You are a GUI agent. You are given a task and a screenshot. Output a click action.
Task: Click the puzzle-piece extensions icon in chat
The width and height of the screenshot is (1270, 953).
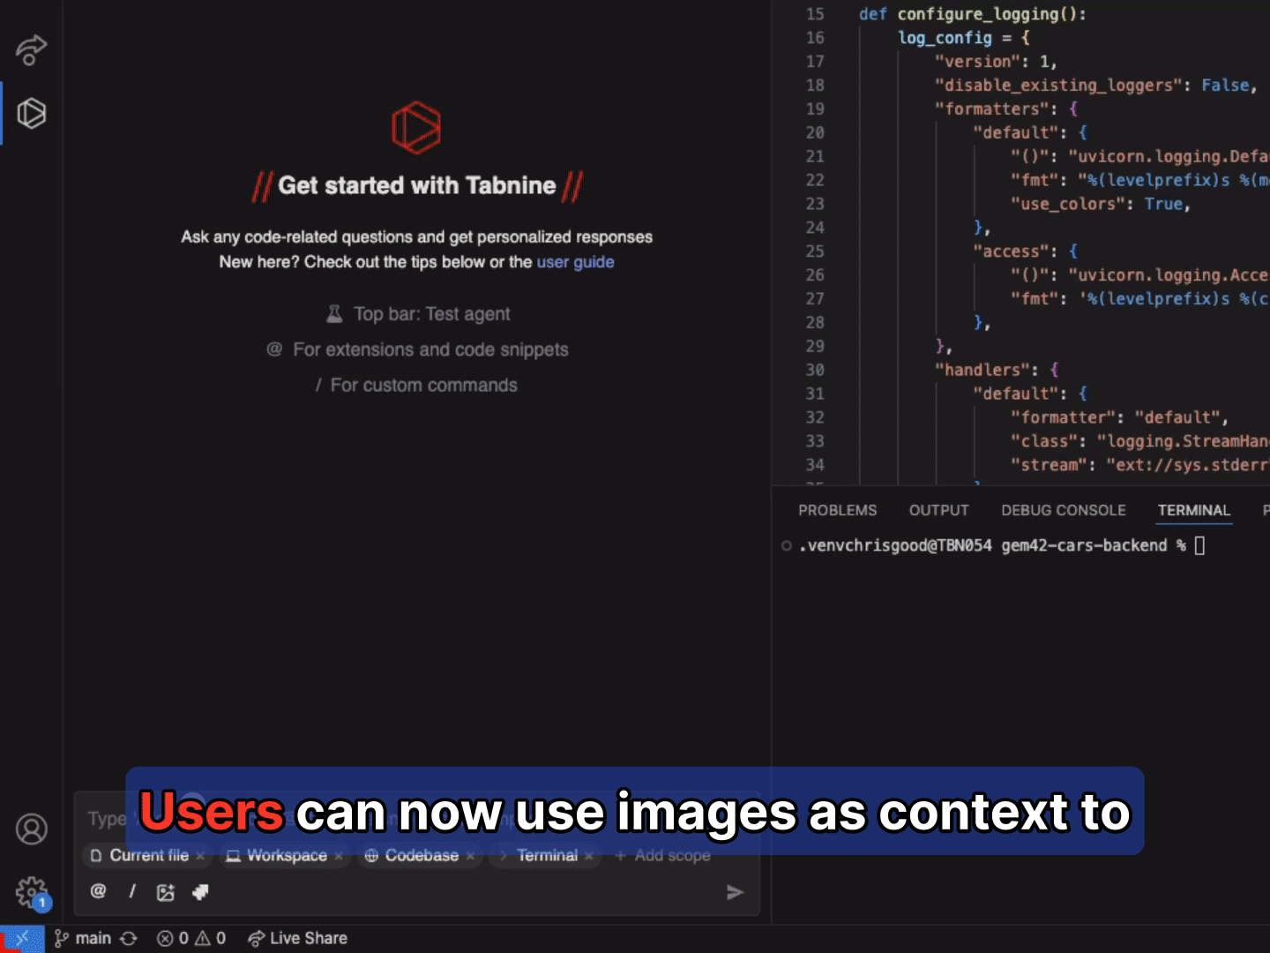(x=200, y=891)
